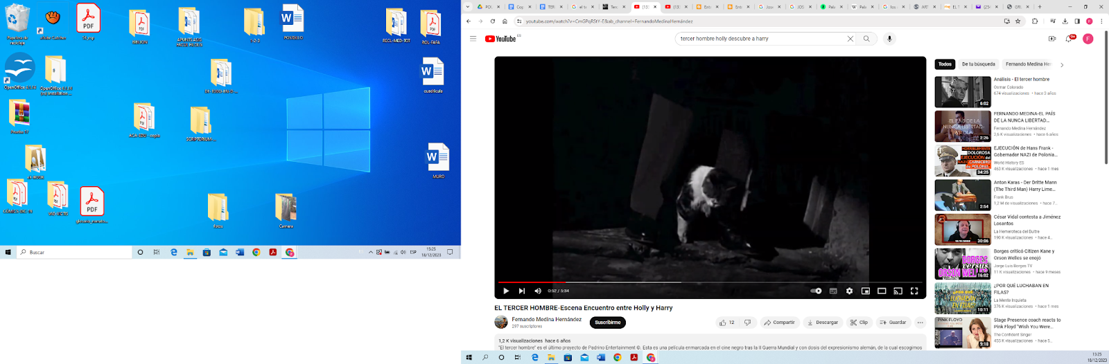1109x364 pixels.
Task: Select the OpenOffice desktop shortcut
Action: click(20, 71)
